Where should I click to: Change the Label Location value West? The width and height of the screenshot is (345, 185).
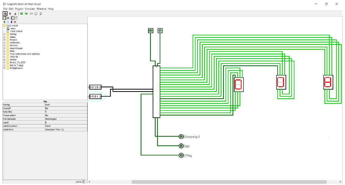coord(66,126)
